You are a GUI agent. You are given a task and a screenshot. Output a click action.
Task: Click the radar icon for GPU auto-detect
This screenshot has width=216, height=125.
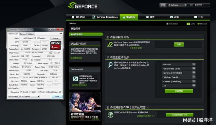click(x=110, y=115)
